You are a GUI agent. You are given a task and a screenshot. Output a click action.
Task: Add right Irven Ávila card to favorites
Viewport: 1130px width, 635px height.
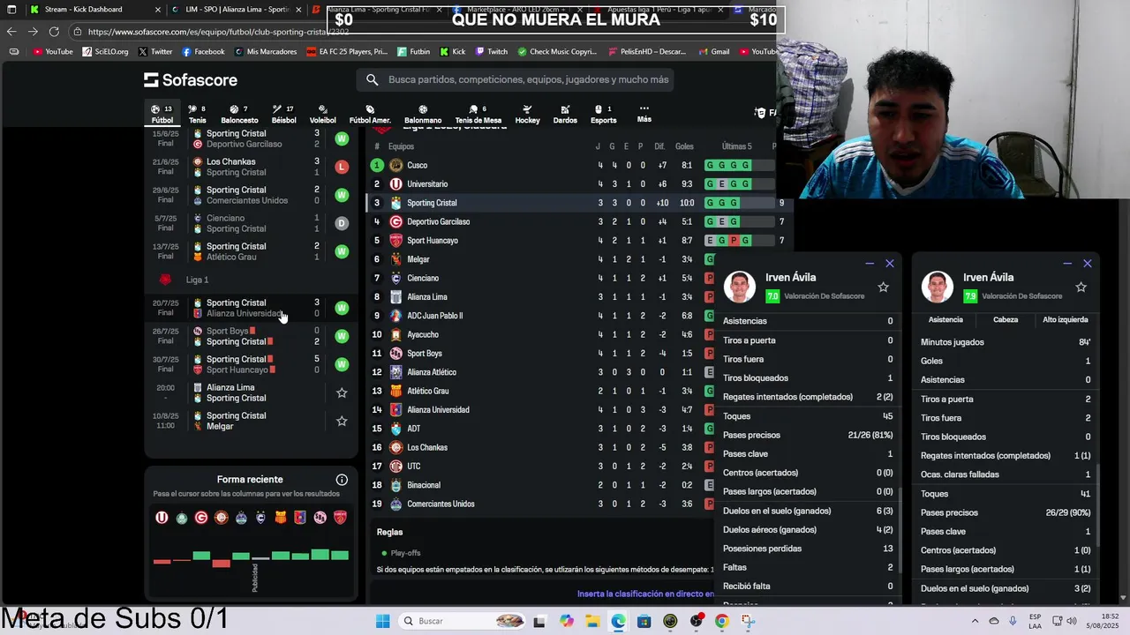tap(1081, 287)
